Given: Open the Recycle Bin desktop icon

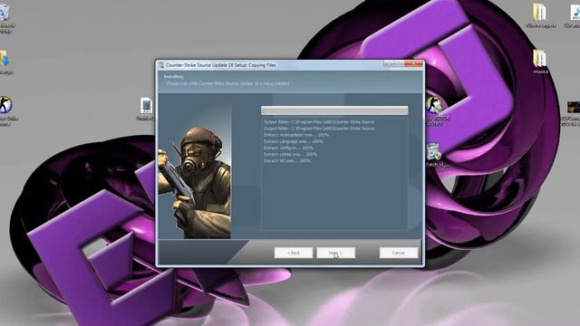Looking at the screenshot, I should pos(5,18).
